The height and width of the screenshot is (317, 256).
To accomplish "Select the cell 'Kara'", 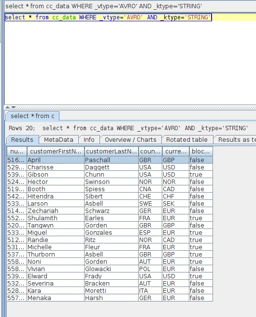I will [56, 291].
